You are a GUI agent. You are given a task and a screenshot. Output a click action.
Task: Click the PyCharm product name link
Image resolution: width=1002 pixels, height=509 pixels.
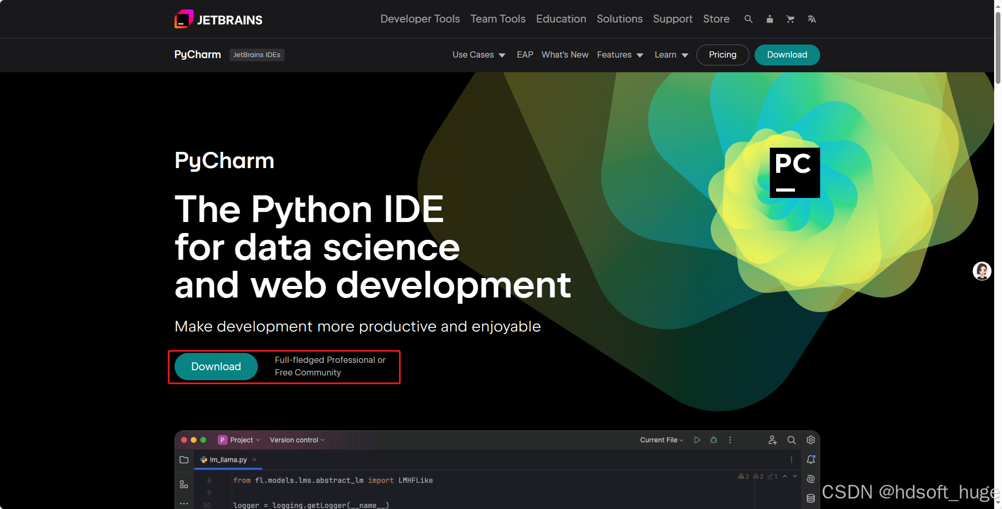tap(198, 54)
